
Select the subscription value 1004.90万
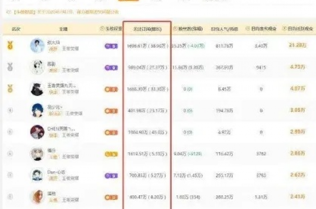click(138, 132)
